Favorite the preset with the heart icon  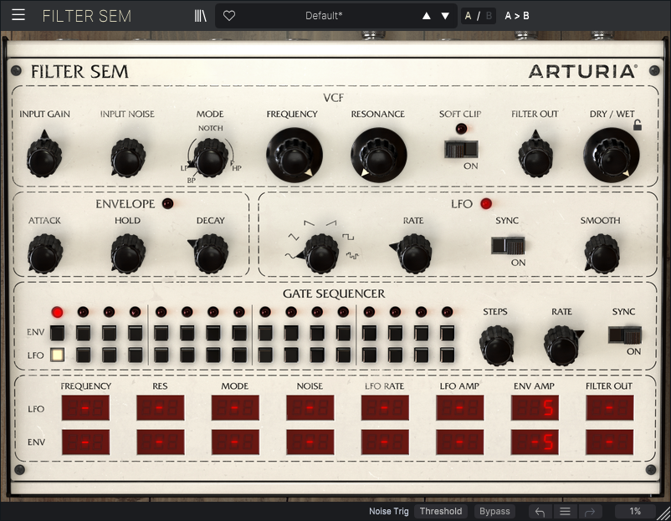pyautogui.click(x=229, y=15)
